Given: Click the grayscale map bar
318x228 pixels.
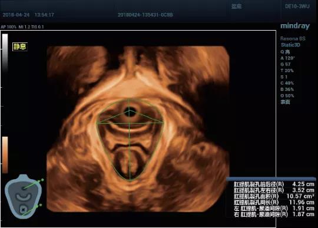Looking at the screenshot, I should click(x=5, y=52).
